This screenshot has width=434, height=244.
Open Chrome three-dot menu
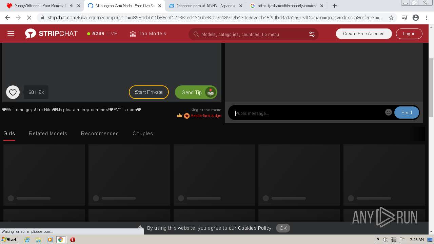point(427,18)
